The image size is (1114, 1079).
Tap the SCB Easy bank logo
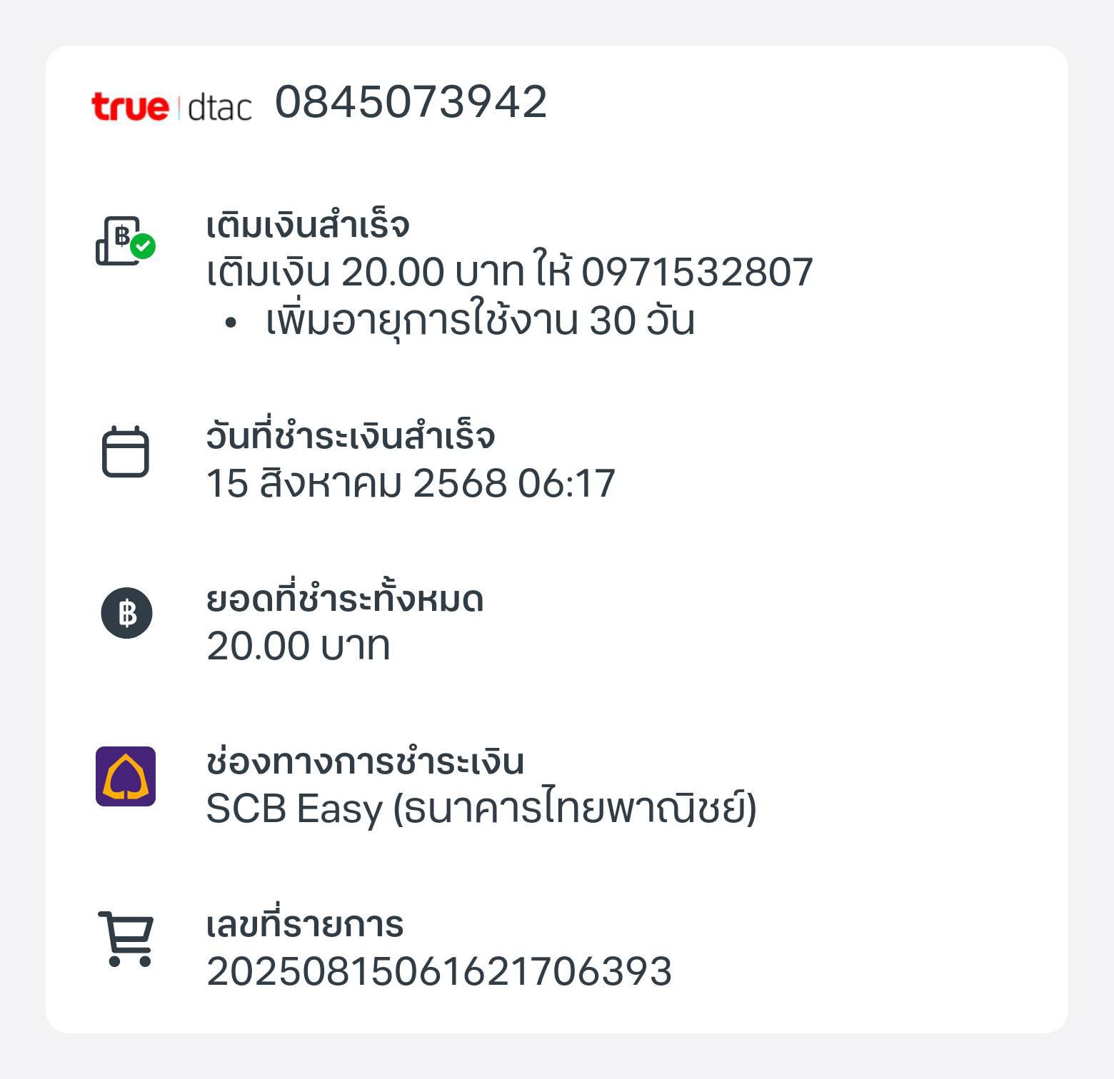(126, 776)
